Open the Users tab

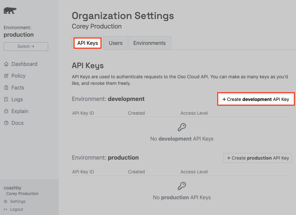(115, 43)
